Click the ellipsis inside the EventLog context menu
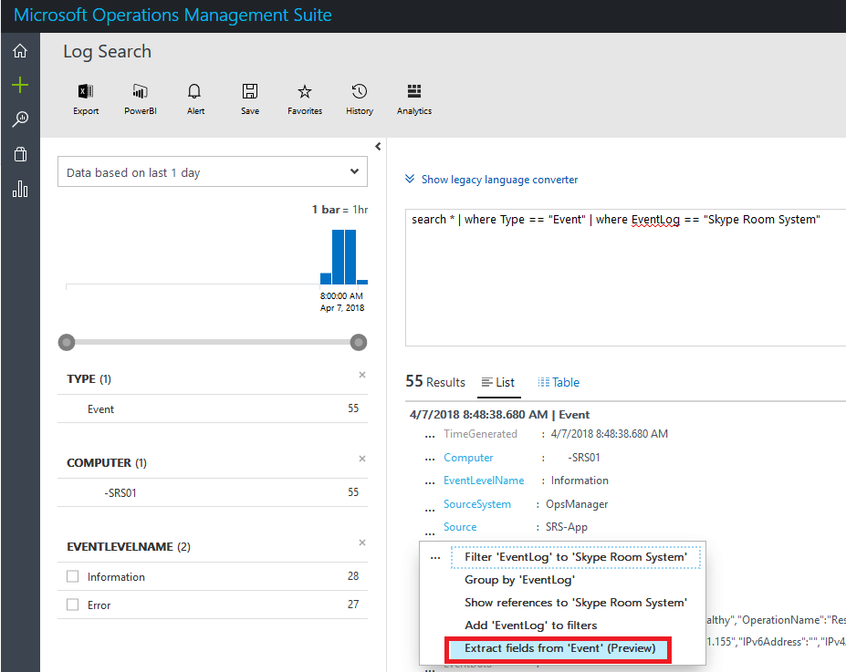The width and height of the screenshot is (846, 672). point(435,559)
